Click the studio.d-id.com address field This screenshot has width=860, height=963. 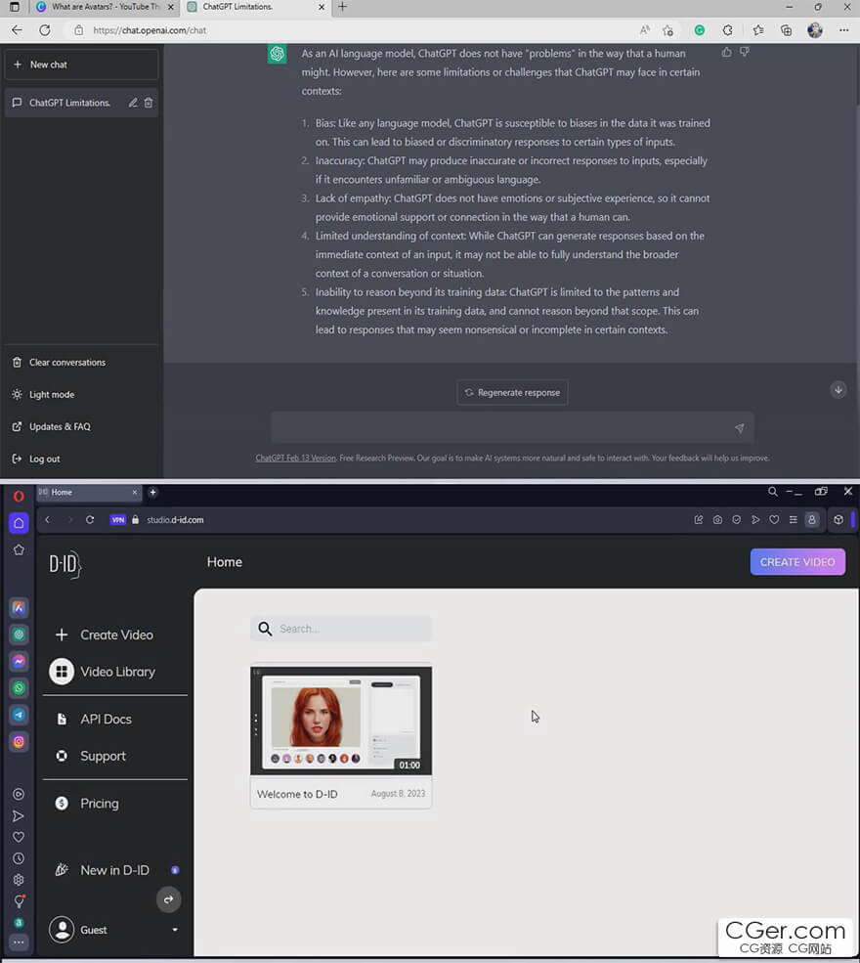[x=175, y=519]
